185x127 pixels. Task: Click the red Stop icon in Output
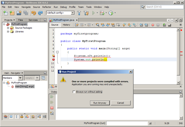click(x=52, y=108)
